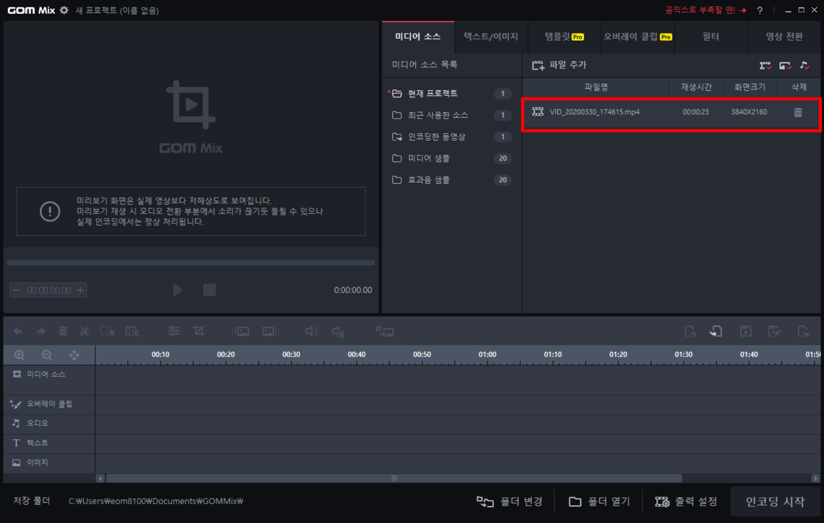This screenshot has width=824, height=523.
Task: Choose the region select tool with cursor
Action: point(107,331)
